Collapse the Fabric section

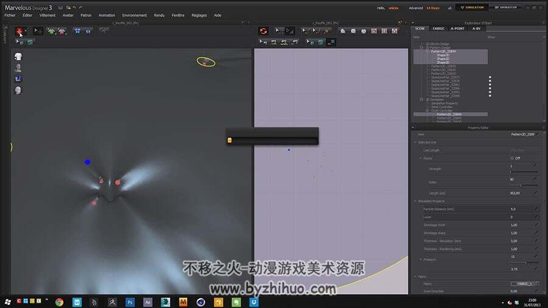[415, 276]
